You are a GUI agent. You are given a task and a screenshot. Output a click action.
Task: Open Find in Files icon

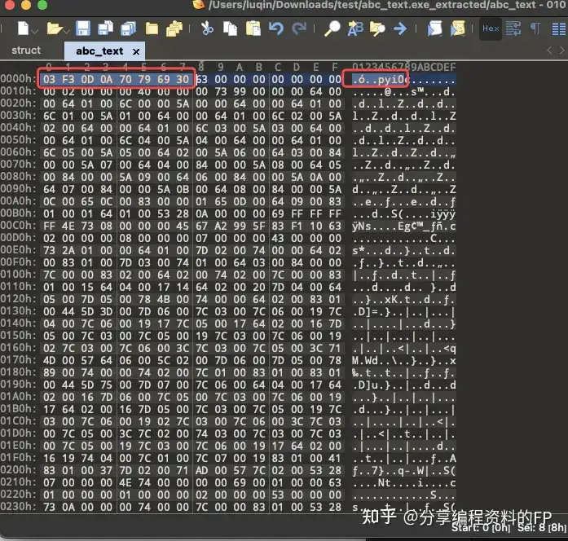point(377,29)
